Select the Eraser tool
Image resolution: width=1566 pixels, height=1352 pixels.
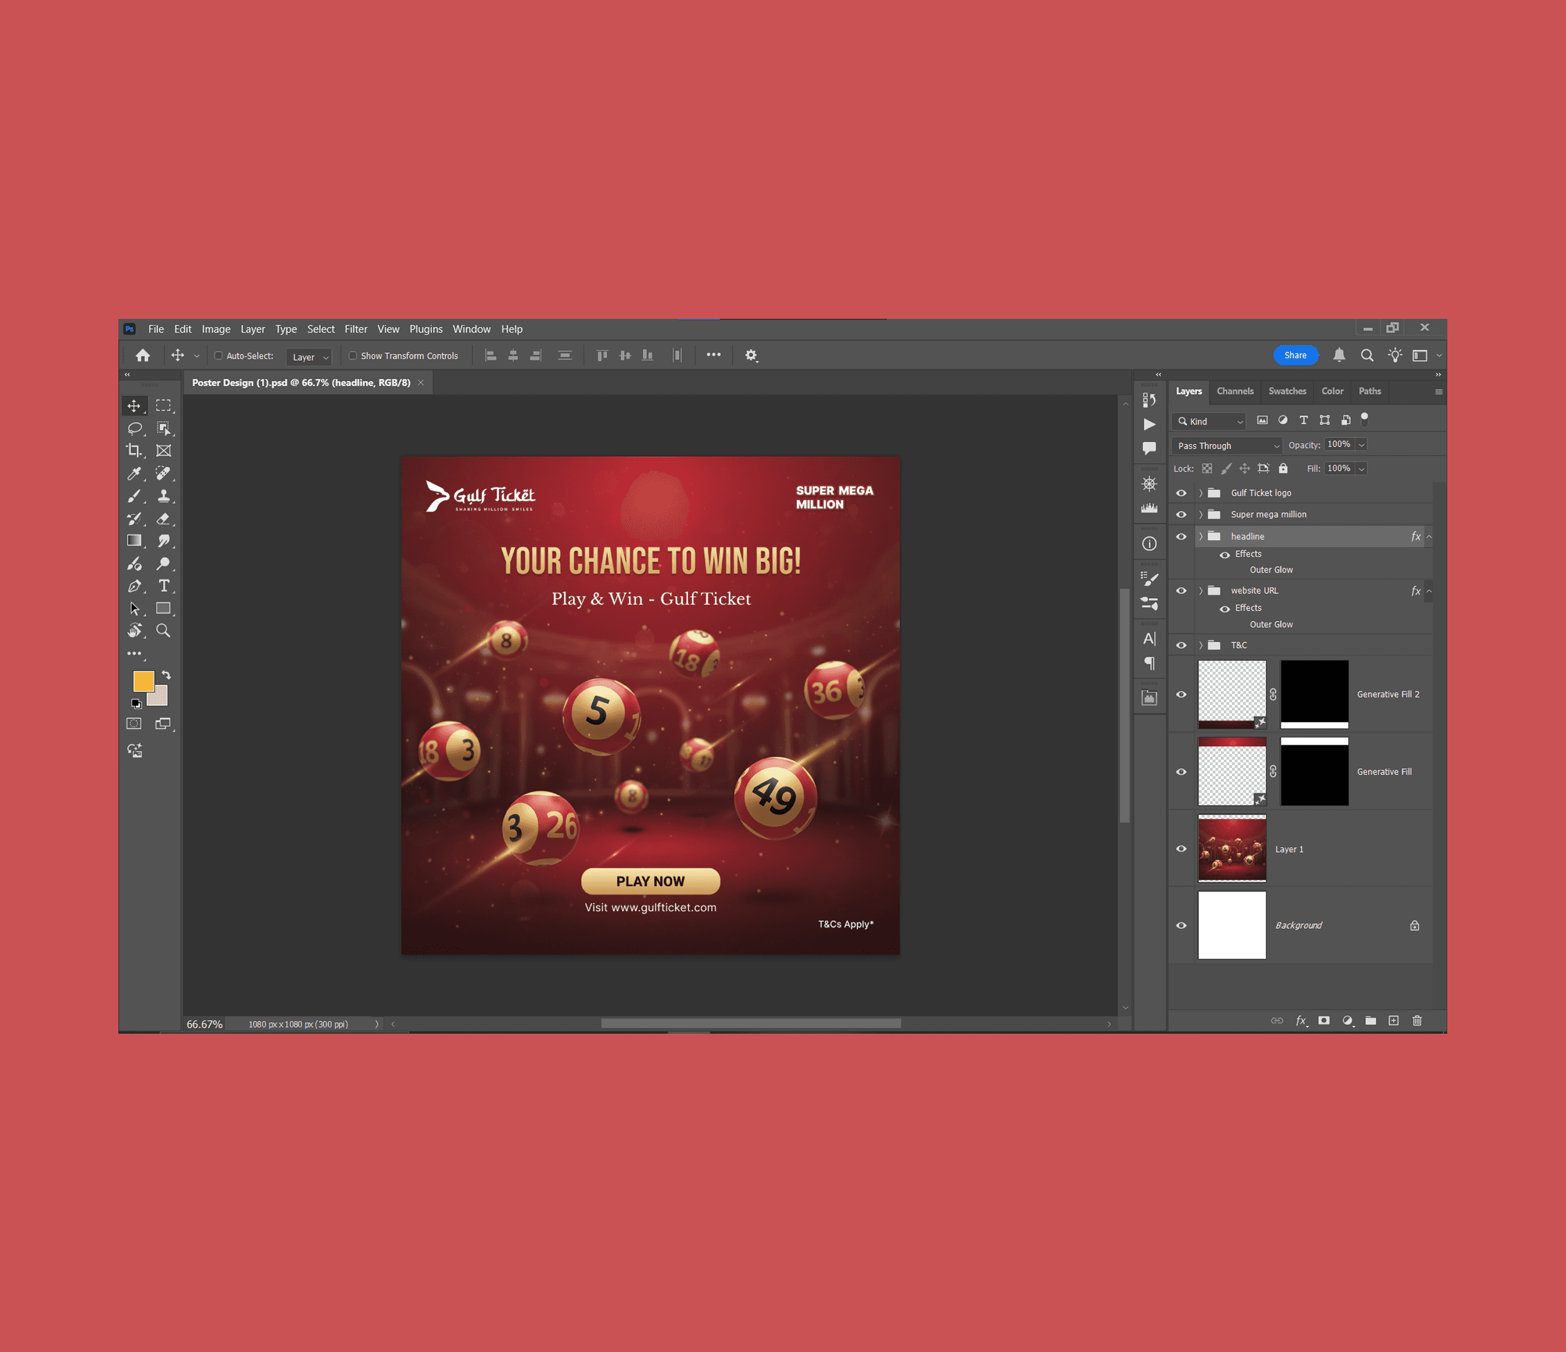point(163,519)
